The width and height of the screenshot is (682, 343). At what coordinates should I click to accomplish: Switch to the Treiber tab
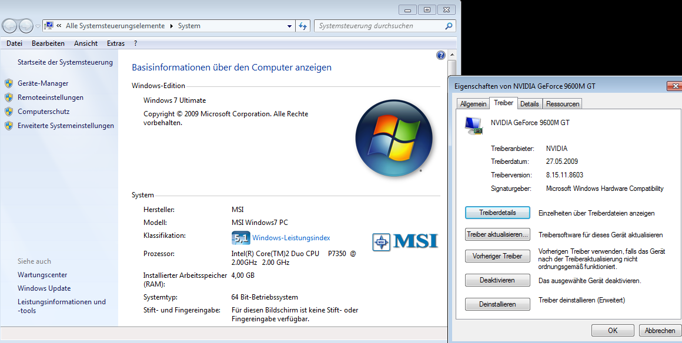point(504,103)
